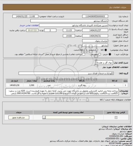The image size is (133, 146).
Task: Click the general description نهال گل رز هلندی
Action: (104, 63)
